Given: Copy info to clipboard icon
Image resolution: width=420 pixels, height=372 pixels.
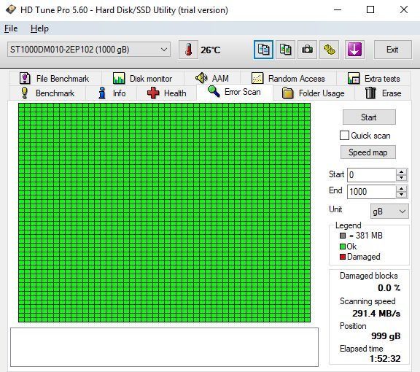Looking at the screenshot, I should (x=263, y=50).
